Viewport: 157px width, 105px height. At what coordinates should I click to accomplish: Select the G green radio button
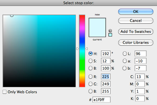click(91, 84)
